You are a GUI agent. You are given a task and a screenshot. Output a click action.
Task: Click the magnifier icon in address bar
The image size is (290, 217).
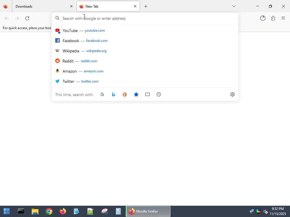tap(57, 18)
